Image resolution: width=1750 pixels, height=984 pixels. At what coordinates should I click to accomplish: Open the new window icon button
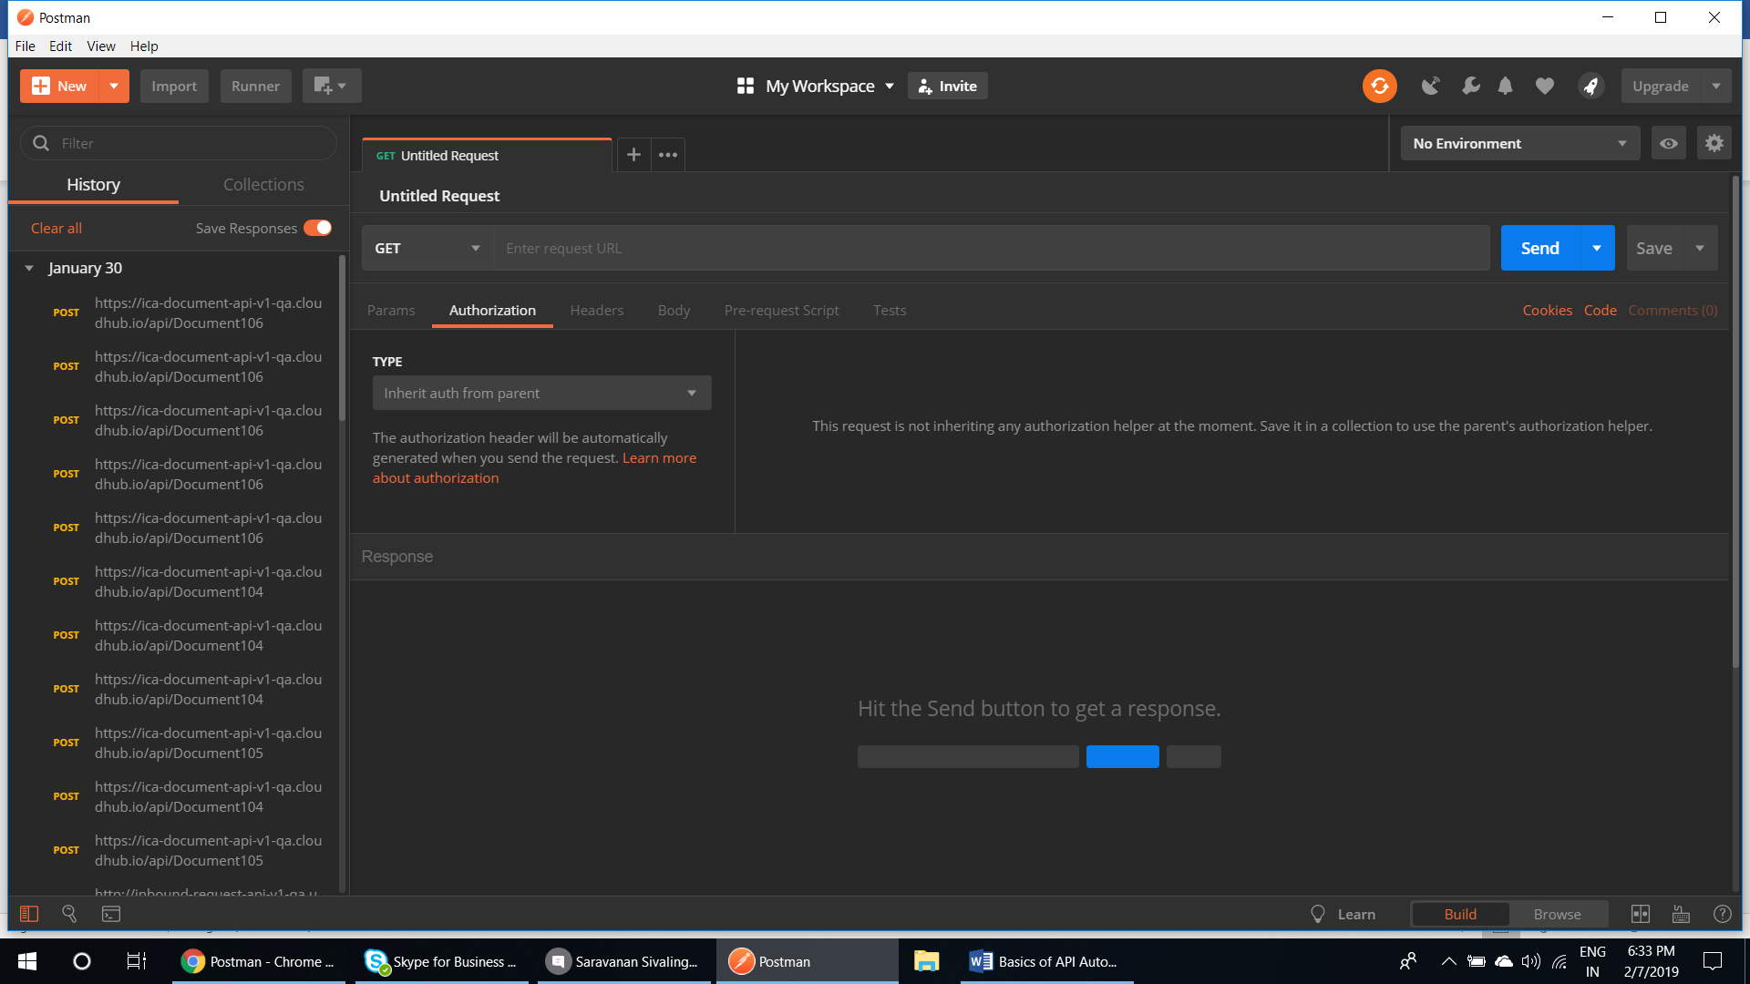(x=332, y=86)
